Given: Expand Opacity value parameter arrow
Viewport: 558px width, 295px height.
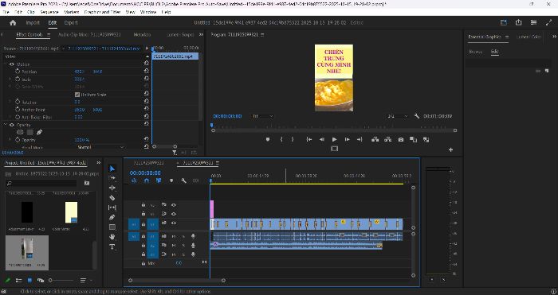Looking at the screenshot, I should (x=10, y=140).
